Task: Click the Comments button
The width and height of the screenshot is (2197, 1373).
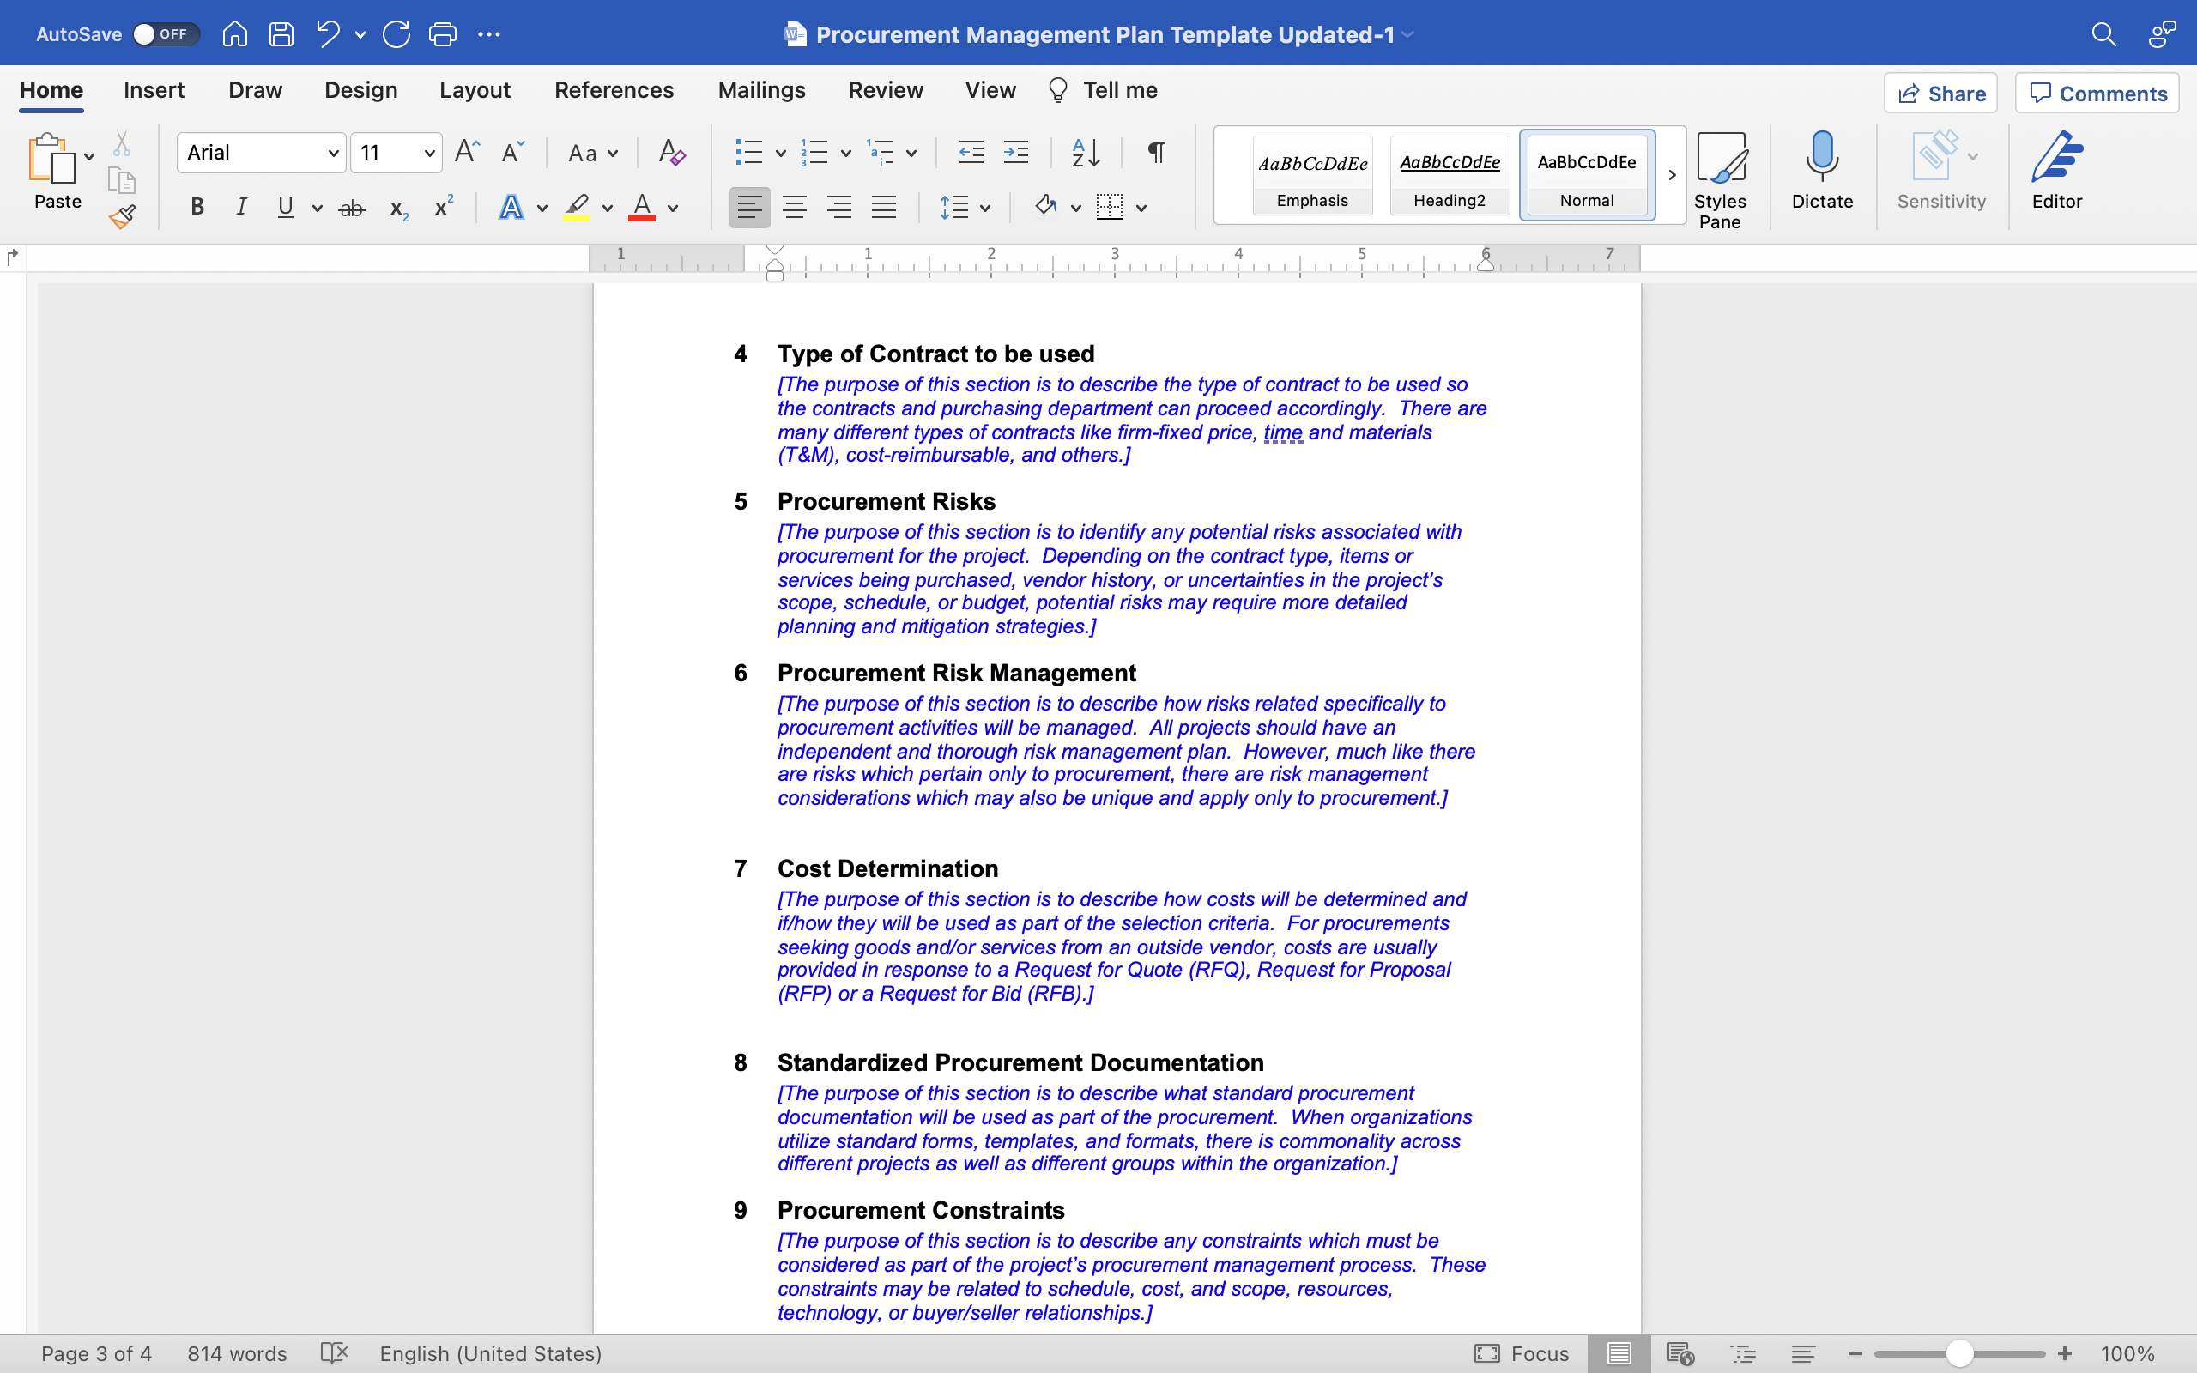Action: click(x=2097, y=94)
